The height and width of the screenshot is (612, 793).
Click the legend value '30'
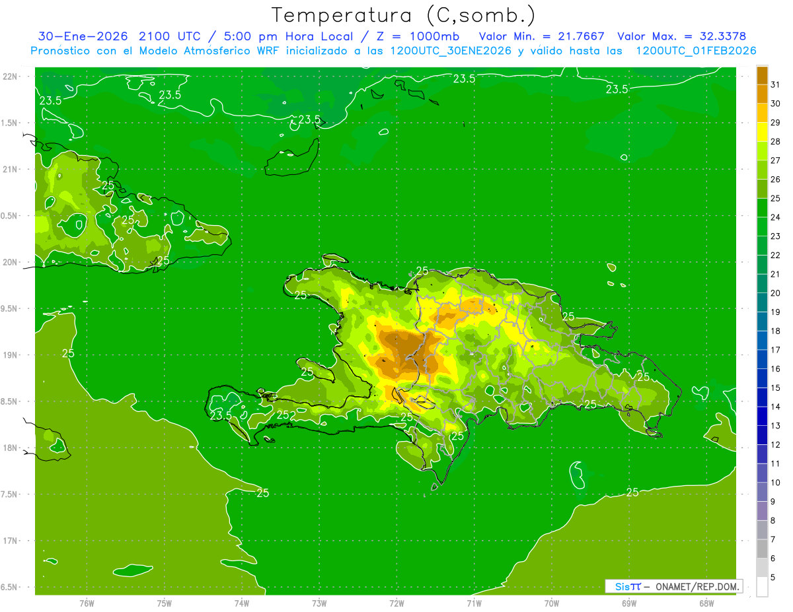click(776, 104)
